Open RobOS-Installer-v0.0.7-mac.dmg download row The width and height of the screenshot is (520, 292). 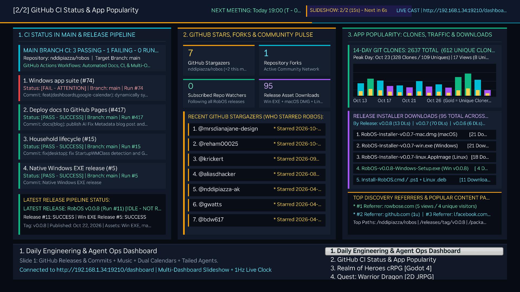tap(425, 134)
